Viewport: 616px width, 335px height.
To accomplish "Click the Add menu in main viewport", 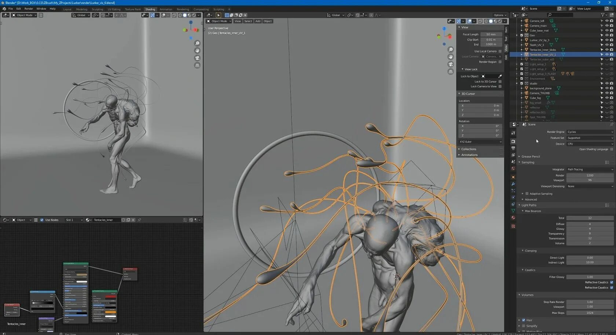I will [258, 21].
